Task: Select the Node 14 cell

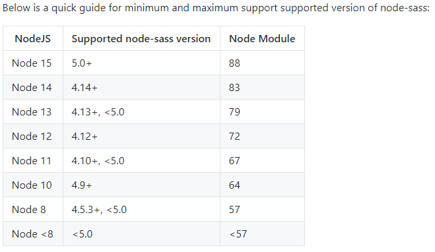Action: coord(32,87)
